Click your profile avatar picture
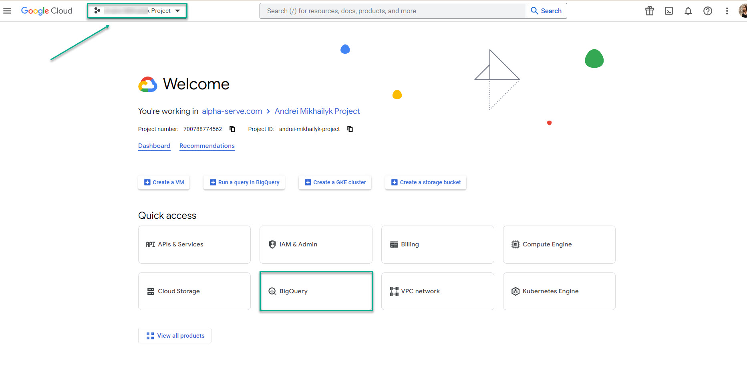Viewport: 747px width, 369px height. (x=743, y=11)
